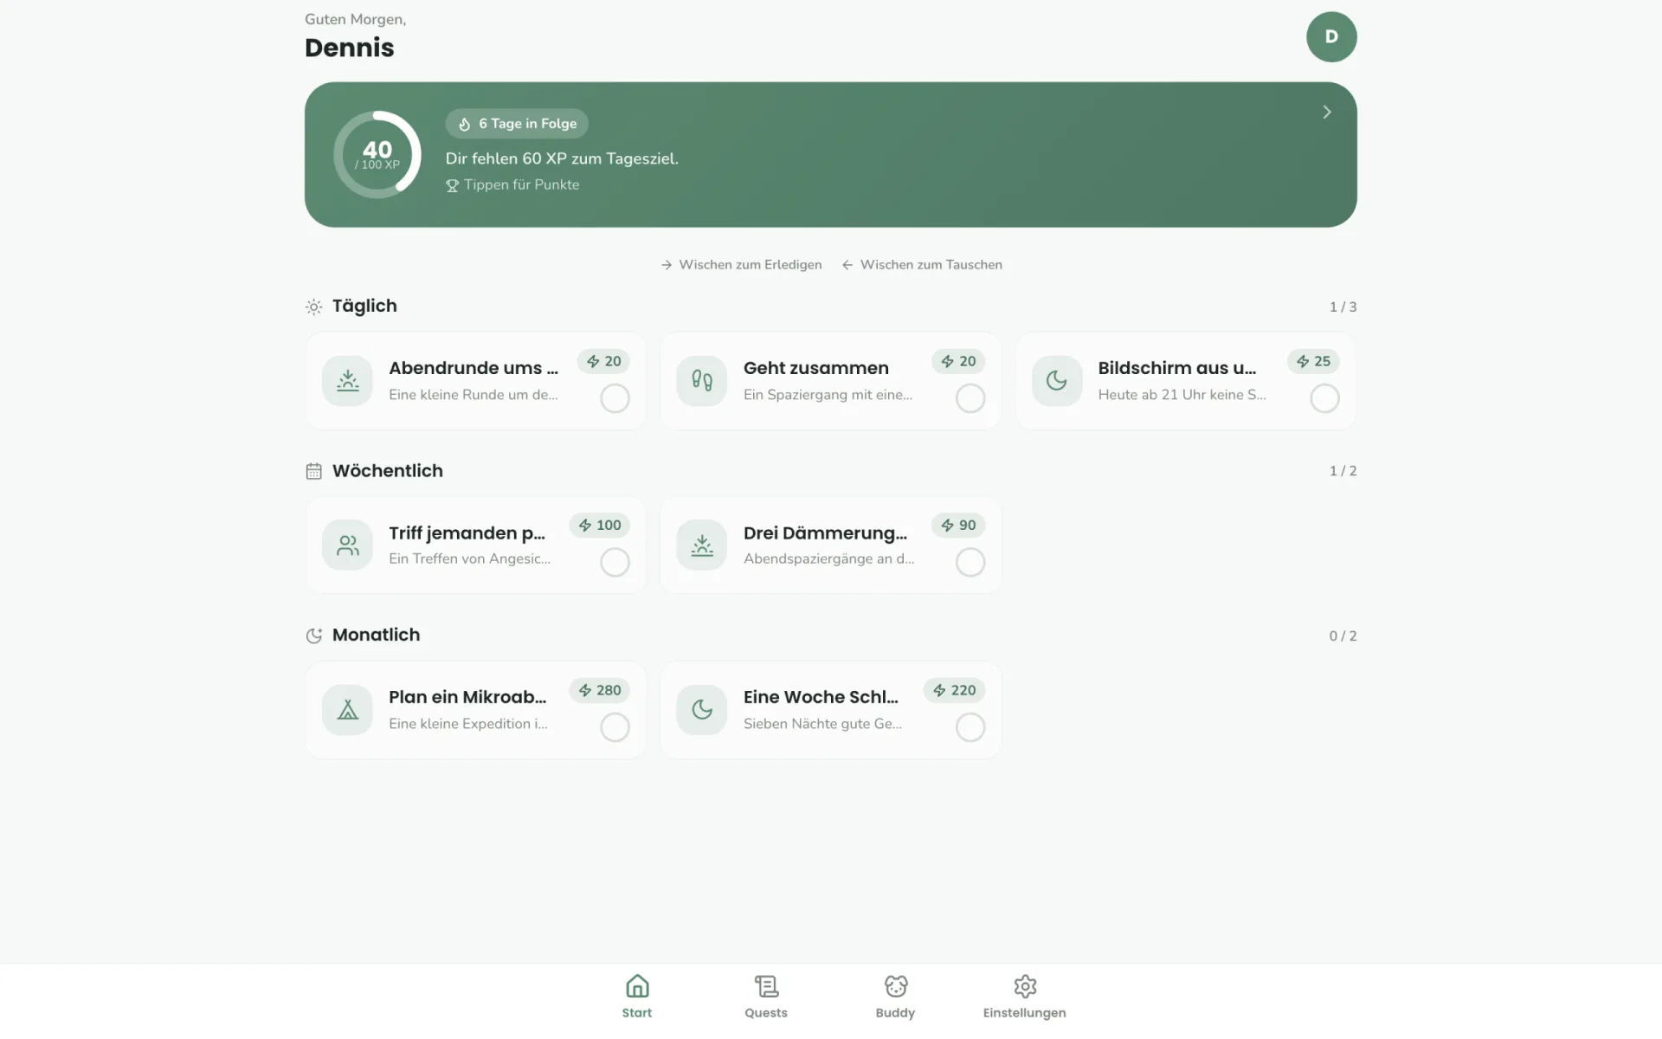The height and width of the screenshot is (1039, 1662).
Task: Click the Monatlich 0 / 2 counter
Action: tap(1343, 636)
